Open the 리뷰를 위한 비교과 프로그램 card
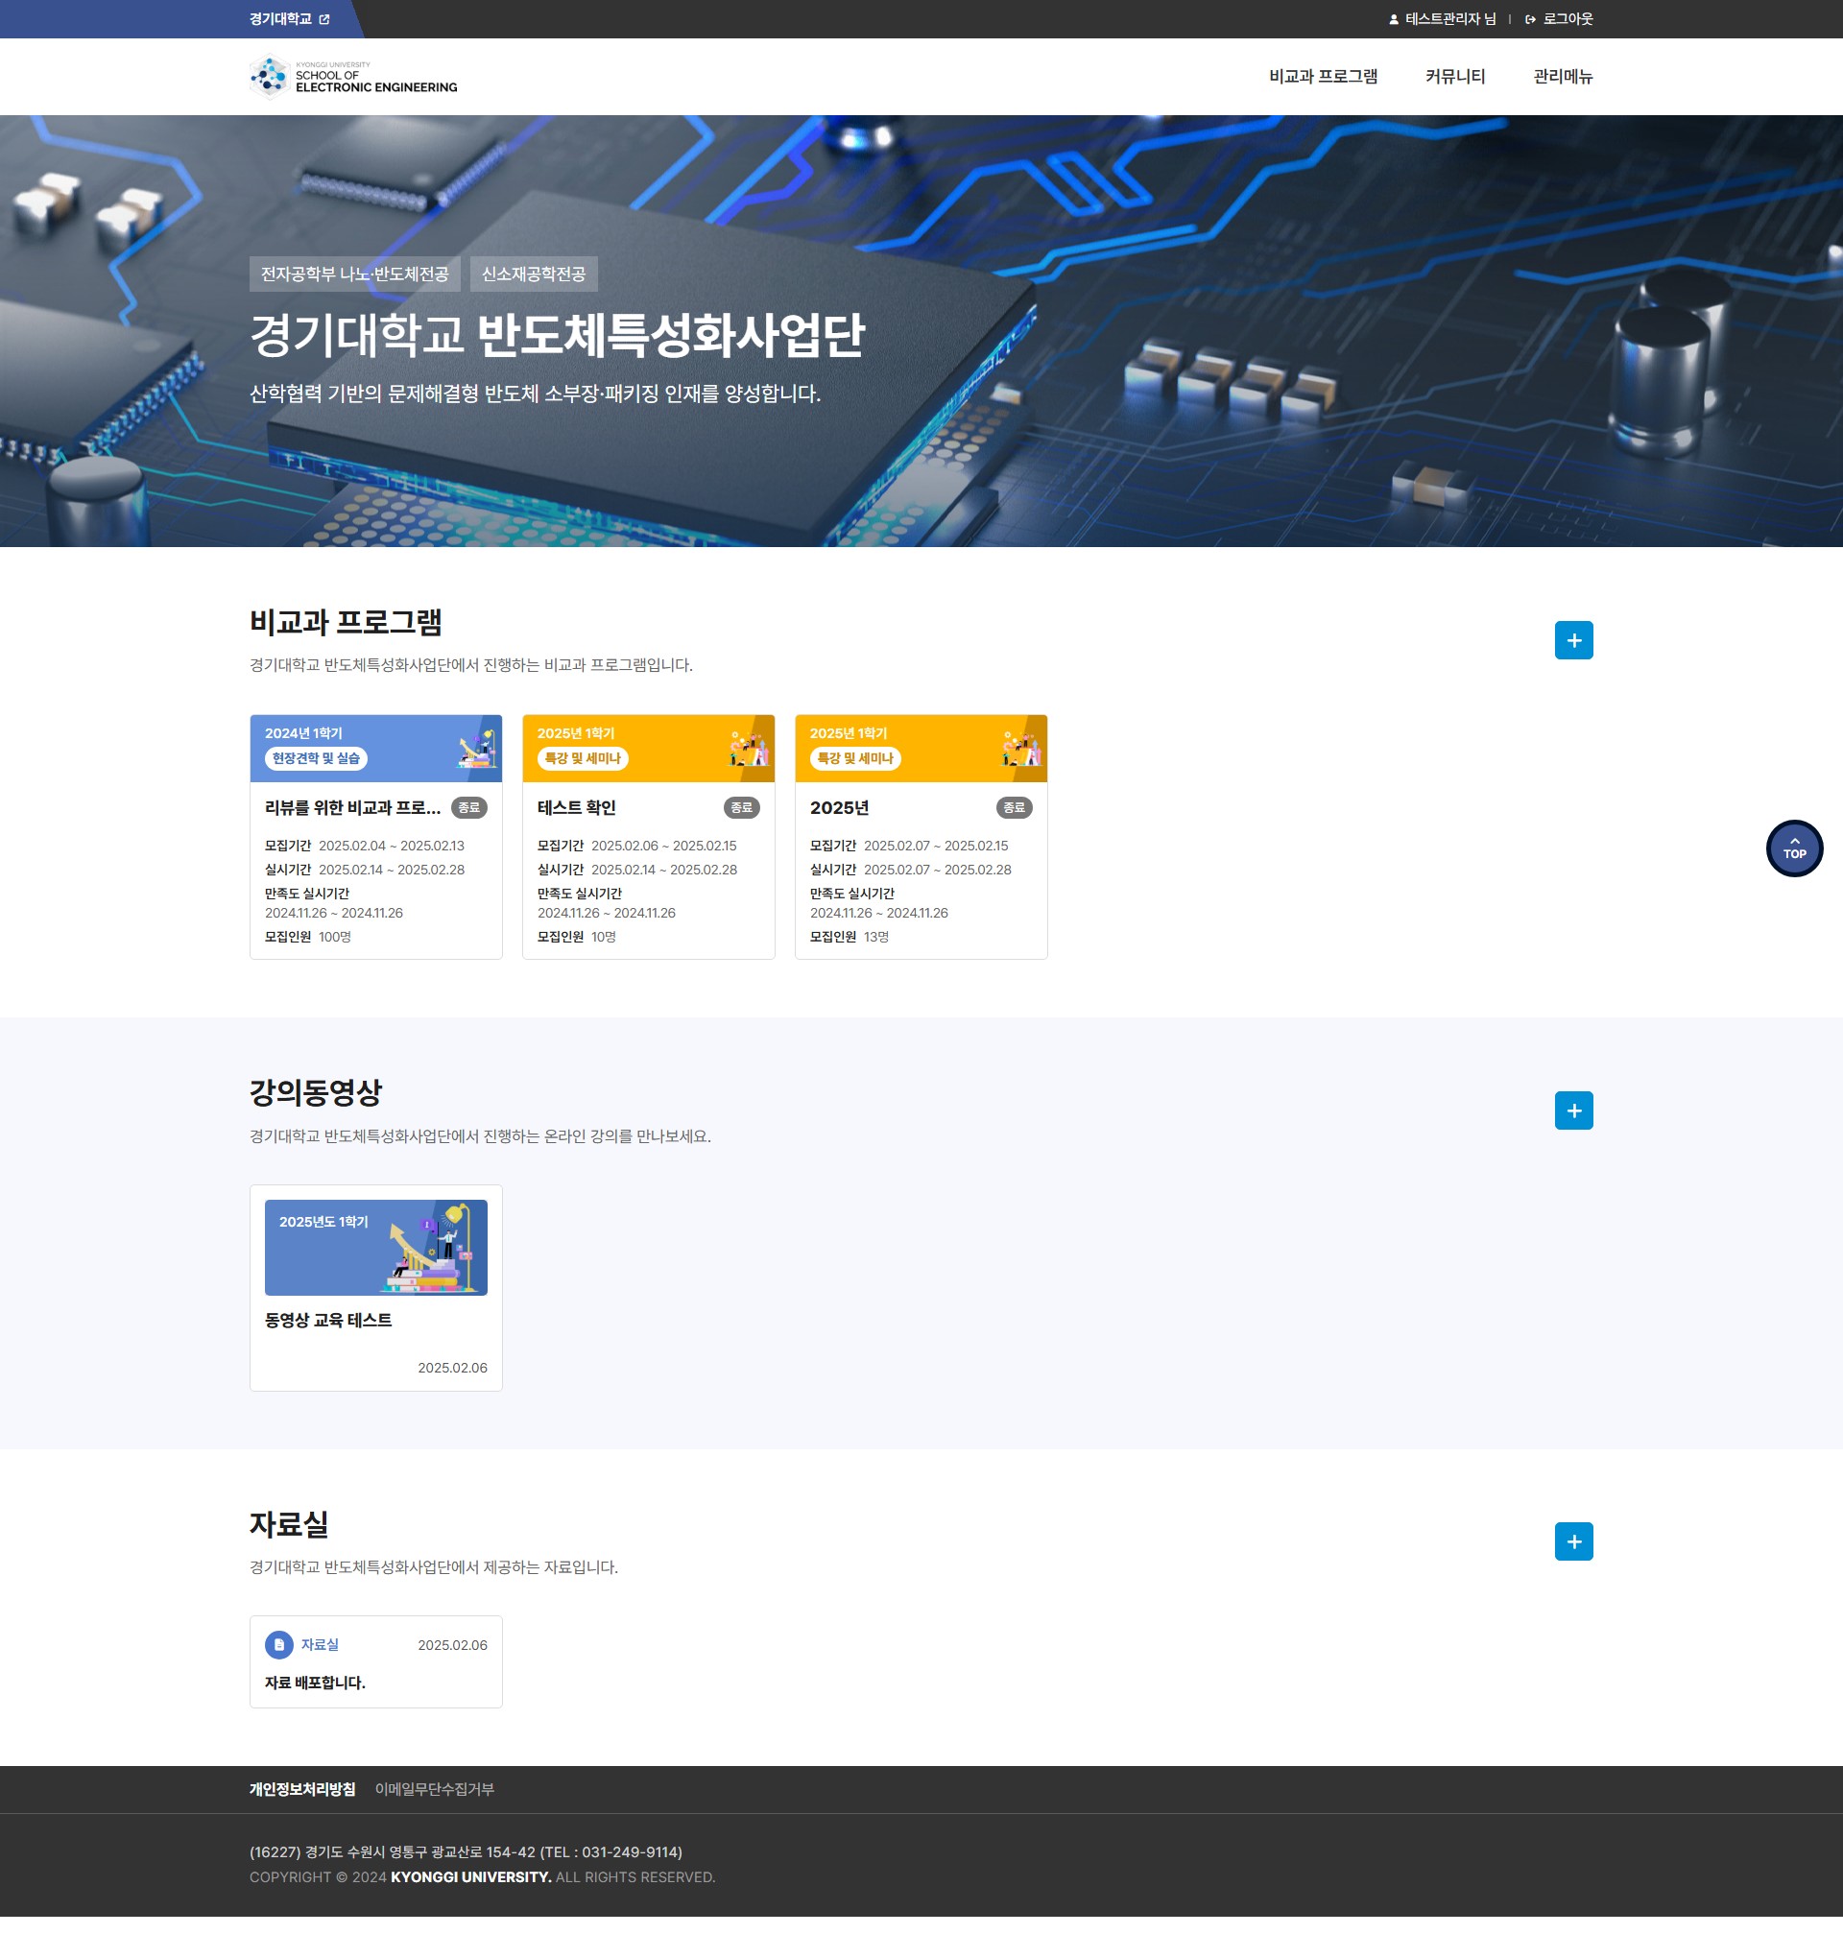The height and width of the screenshot is (1934, 1843). [x=352, y=807]
